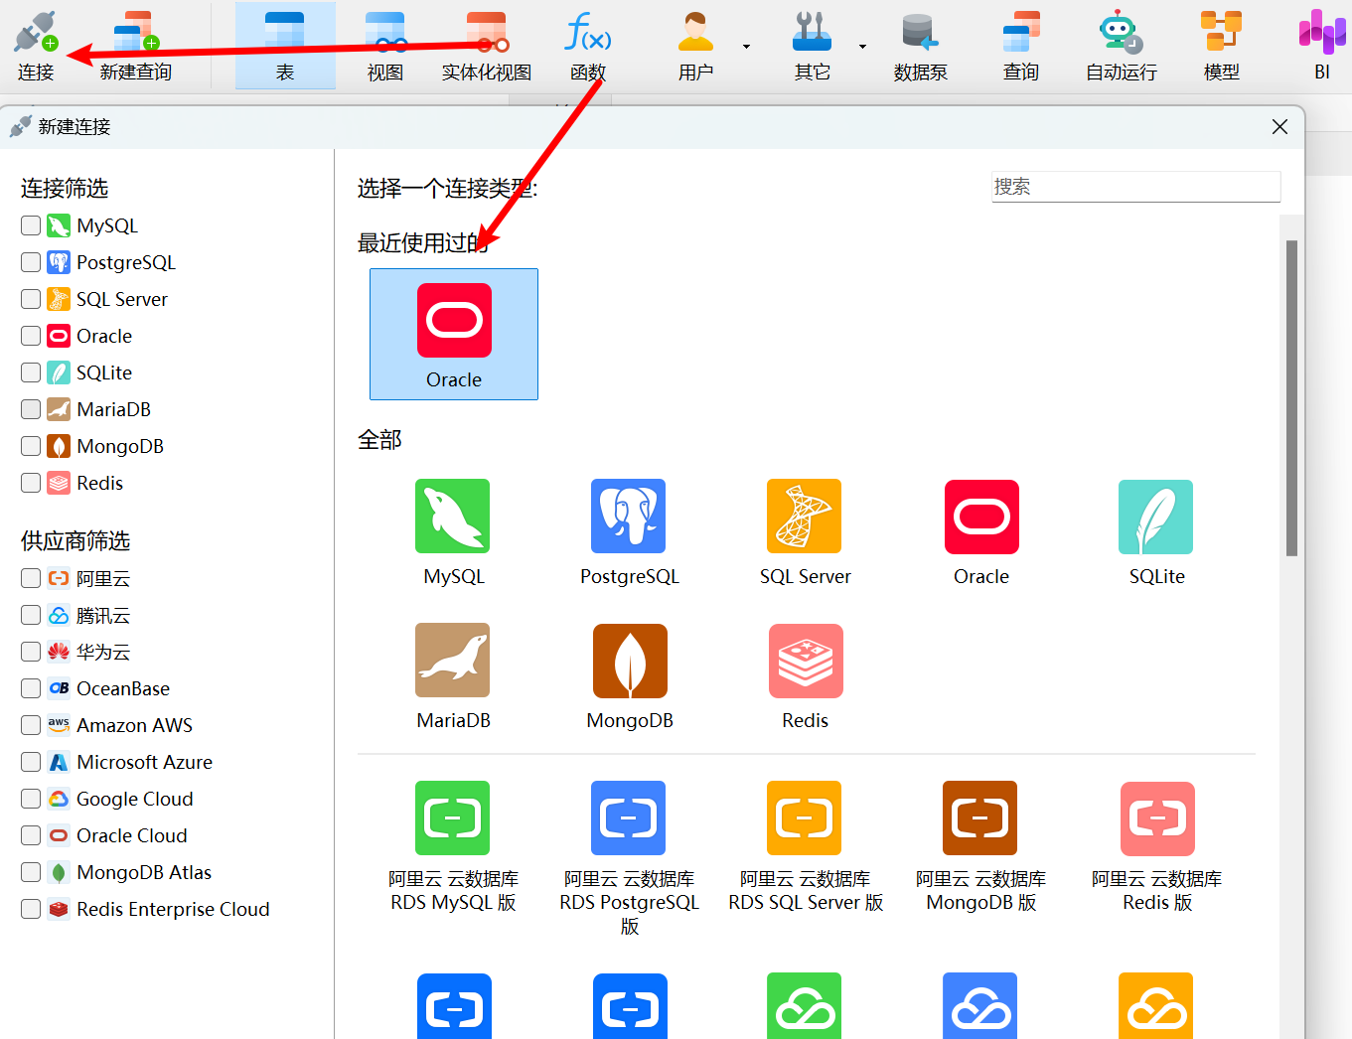Select 阿里云 云数据库 RDS PostgreSQL 版
Screen dimensions: 1352x1039
point(629,859)
